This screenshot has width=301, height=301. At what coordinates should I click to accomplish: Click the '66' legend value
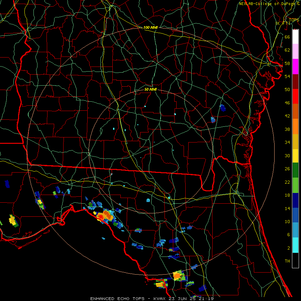(x=287, y=37)
